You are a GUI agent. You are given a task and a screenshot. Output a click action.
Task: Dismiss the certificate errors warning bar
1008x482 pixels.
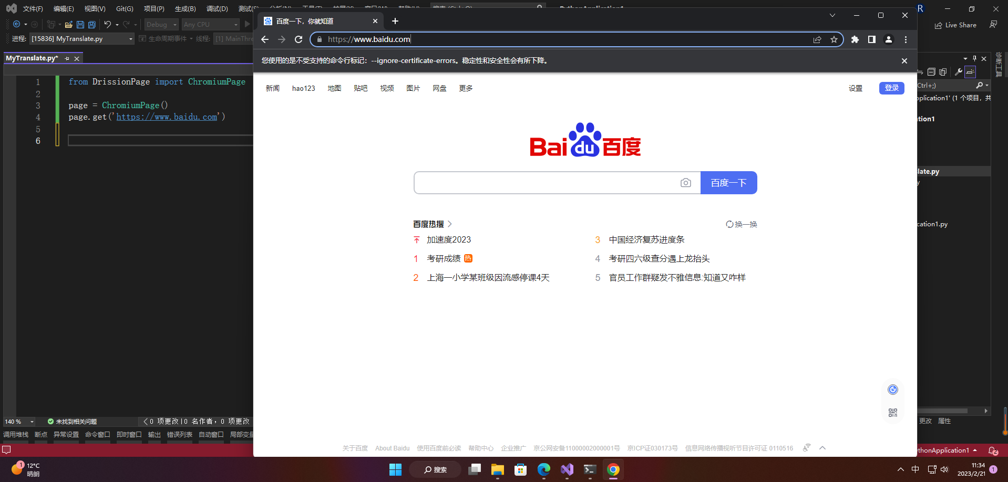coord(904,61)
